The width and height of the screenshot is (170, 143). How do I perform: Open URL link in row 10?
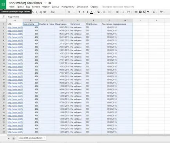click(15, 54)
